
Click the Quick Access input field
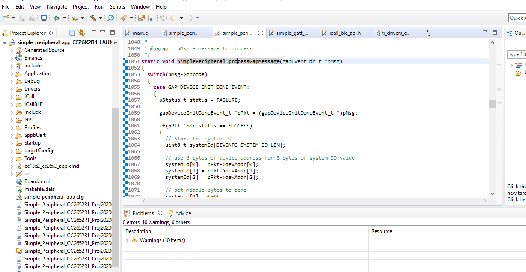pyautogui.click(x=517, y=18)
